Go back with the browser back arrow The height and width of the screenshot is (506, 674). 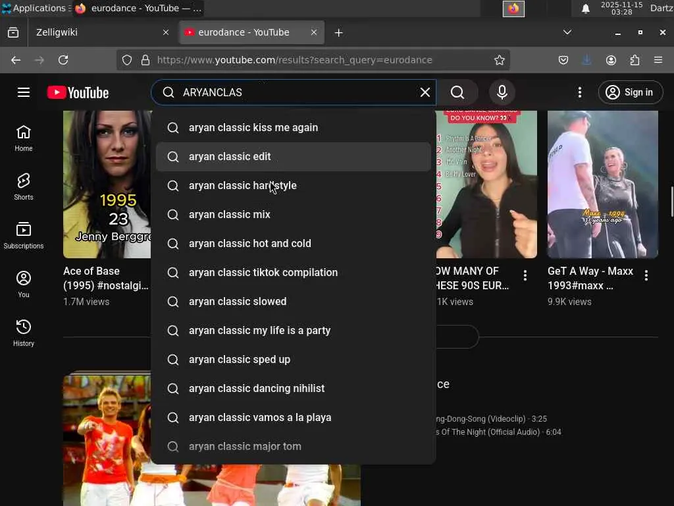coord(16,60)
